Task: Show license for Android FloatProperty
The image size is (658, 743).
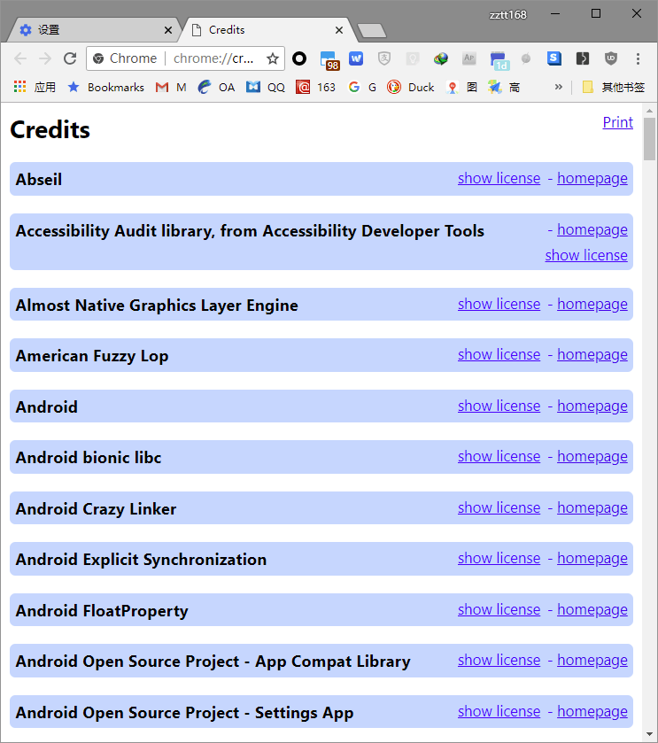Action: click(499, 609)
